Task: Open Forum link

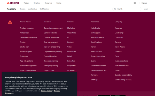Action: click(x=94, y=47)
